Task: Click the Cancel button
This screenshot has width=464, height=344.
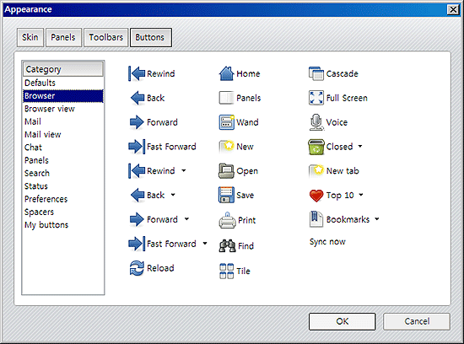Action: point(417,321)
